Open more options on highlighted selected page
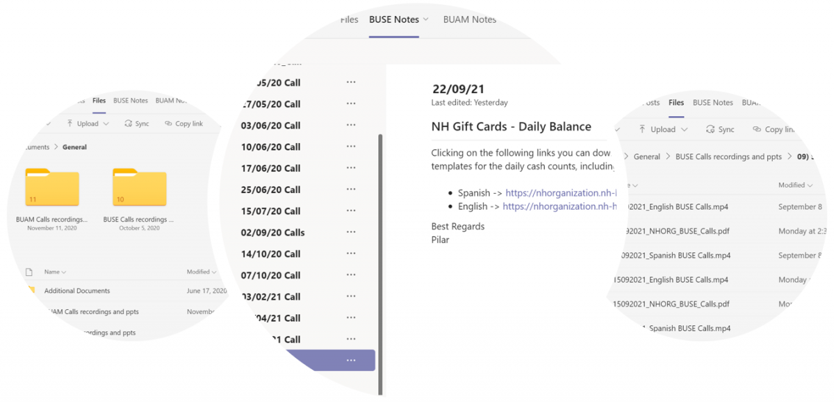Screen dimensions: 834x403 point(351,360)
